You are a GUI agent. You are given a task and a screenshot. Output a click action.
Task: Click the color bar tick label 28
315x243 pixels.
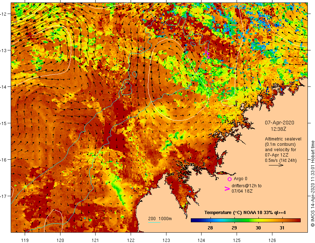click(x=210, y=228)
